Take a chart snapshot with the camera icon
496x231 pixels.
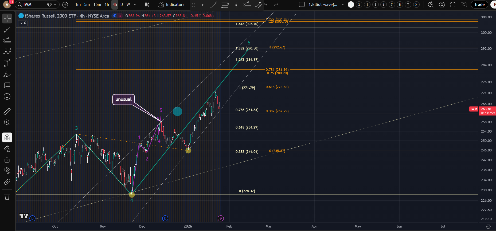point(464,5)
